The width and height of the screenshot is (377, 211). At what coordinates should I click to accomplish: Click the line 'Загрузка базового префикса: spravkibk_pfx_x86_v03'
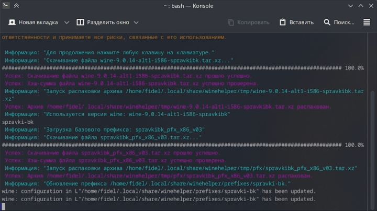point(105,130)
